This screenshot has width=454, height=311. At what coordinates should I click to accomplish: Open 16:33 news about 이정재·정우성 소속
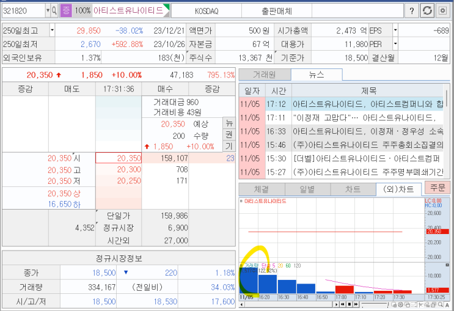(342, 131)
